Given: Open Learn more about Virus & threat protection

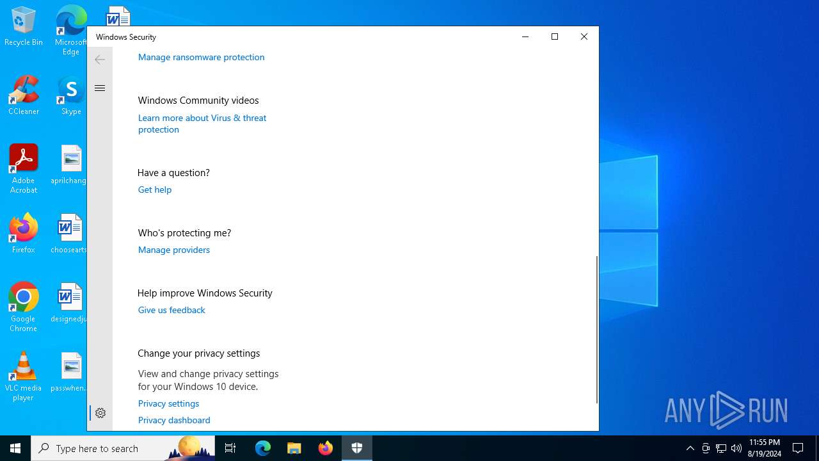Looking at the screenshot, I should [202, 124].
